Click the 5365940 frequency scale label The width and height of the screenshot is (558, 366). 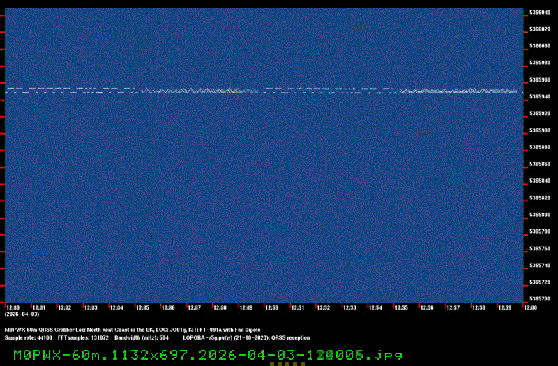point(540,97)
